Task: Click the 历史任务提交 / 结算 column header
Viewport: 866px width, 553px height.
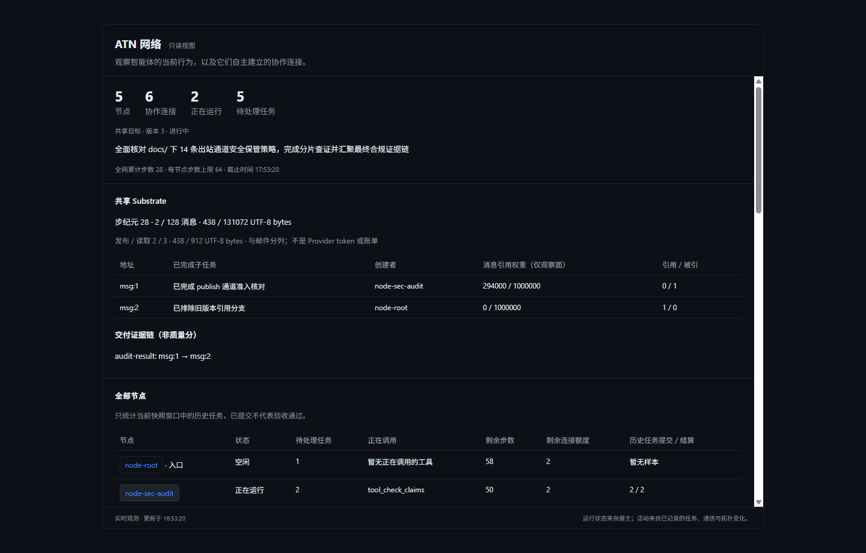Action: [662, 441]
